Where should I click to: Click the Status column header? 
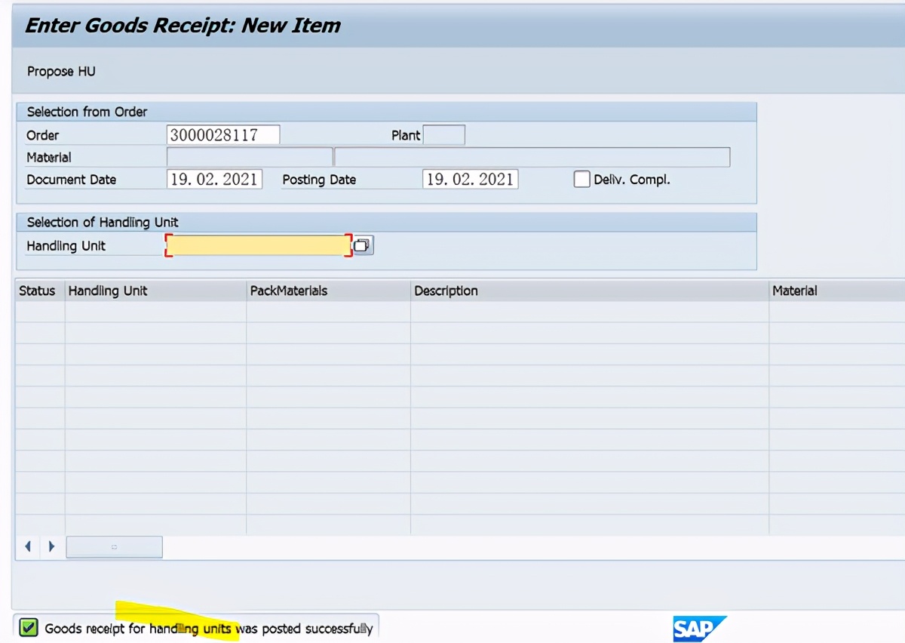pyautogui.click(x=38, y=291)
